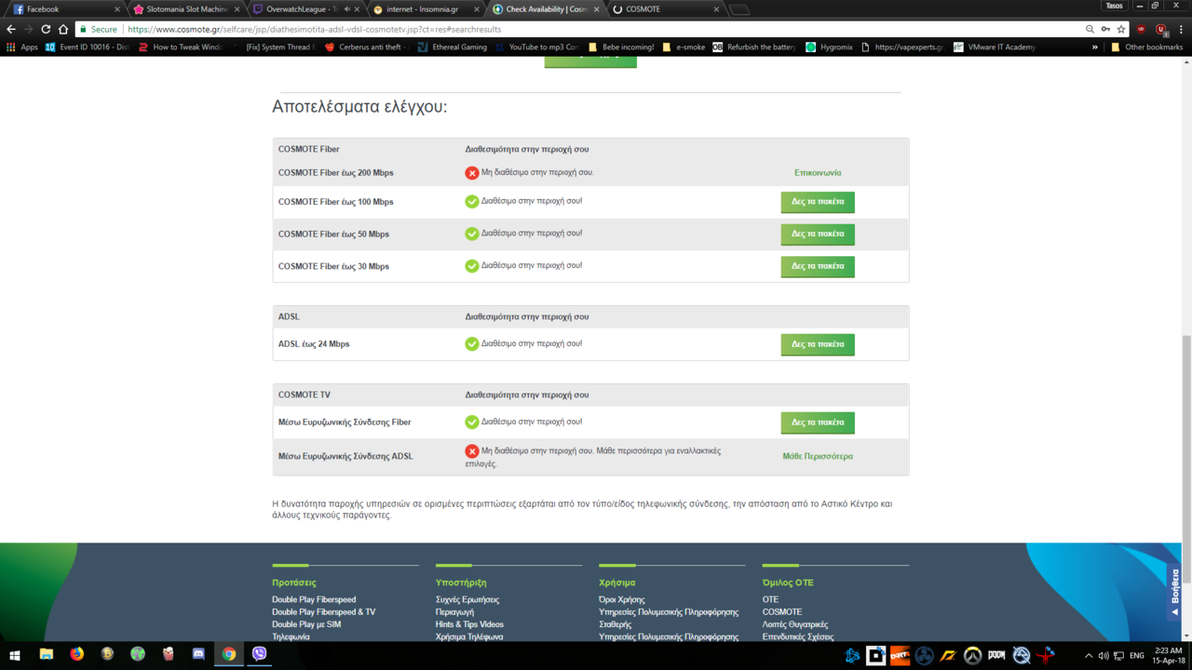
Task: Switch to the Slotomania Slot Machine tab
Action: (186, 9)
